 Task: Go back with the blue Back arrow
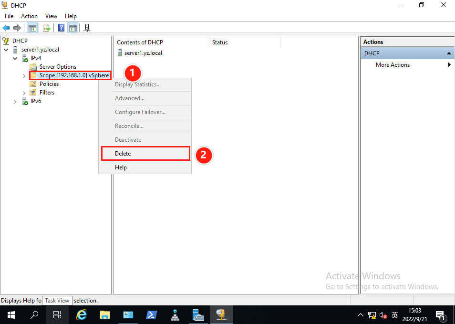click(x=6, y=28)
